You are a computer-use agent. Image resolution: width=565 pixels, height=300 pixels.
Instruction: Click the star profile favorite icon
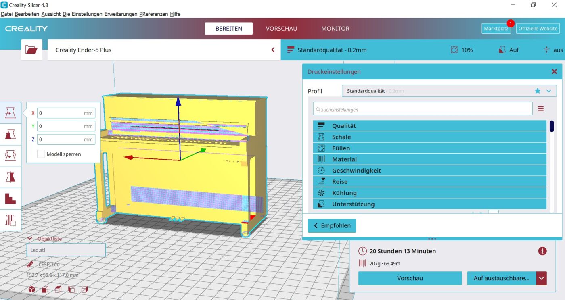[538, 91]
